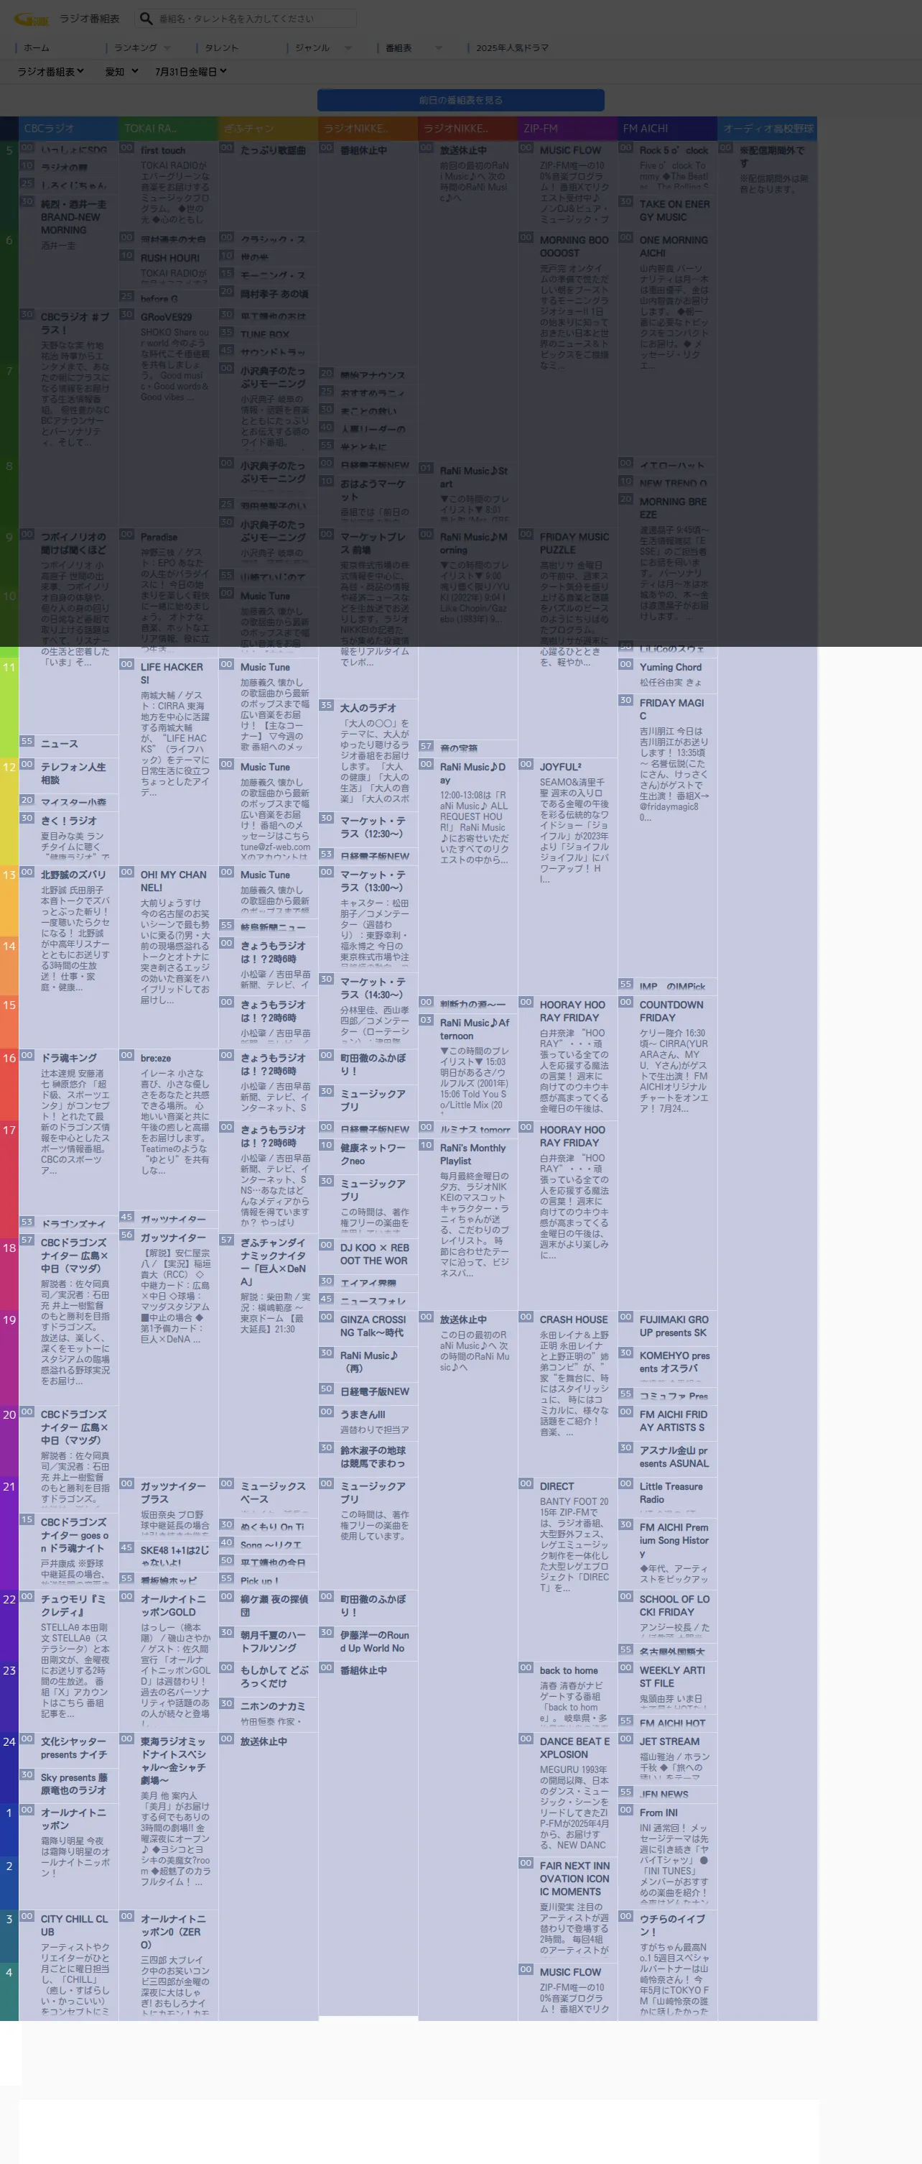Open the WEEKLY ARTIST FILE program
Viewport: 922px width, 2164px height.
click(672, 1676)
